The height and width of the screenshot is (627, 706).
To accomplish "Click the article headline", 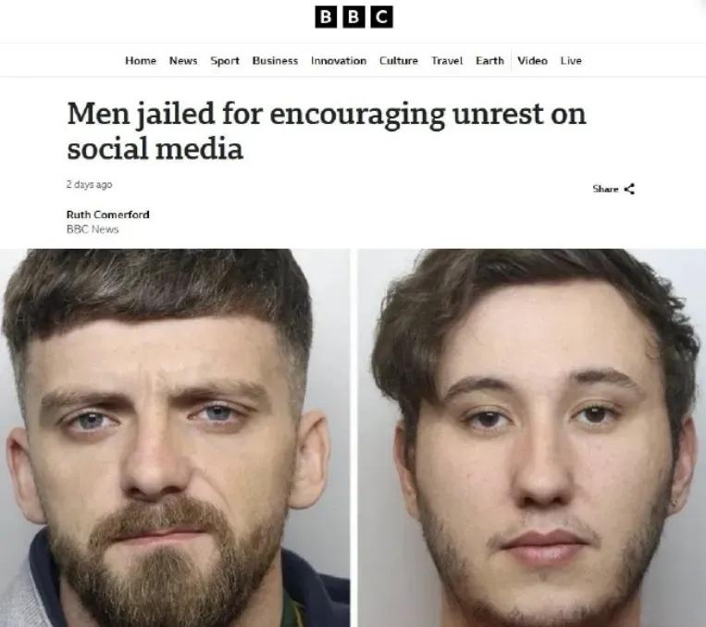I will coord(327,130).
